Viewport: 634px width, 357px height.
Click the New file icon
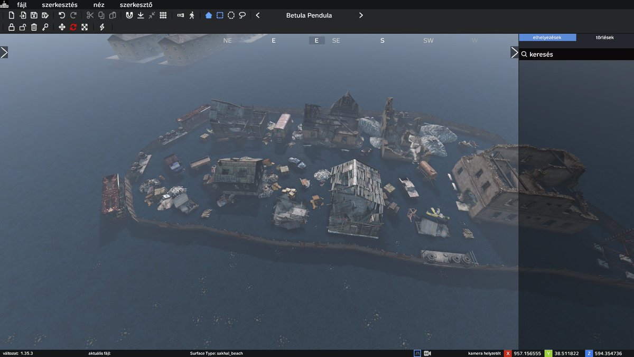coord(11,15)
